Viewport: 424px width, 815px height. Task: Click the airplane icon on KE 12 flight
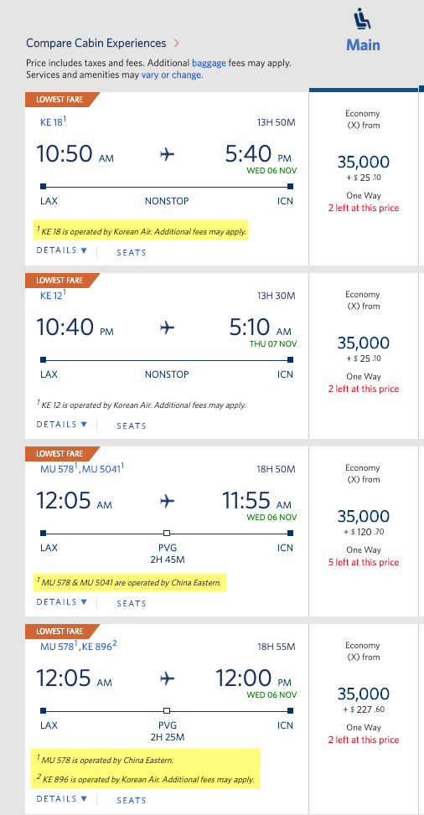(x=167, y=328)
